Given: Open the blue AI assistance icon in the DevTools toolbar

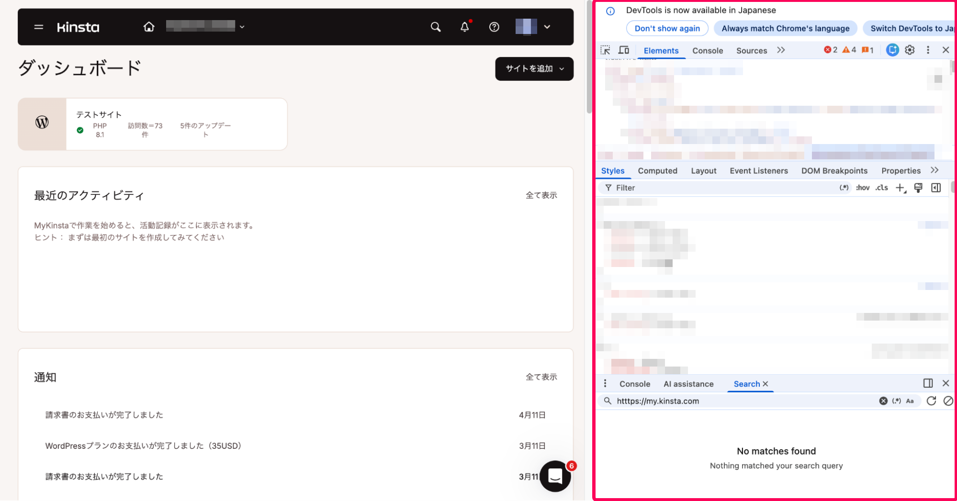Looking at the screenshot, I should (x=892, y=50).
